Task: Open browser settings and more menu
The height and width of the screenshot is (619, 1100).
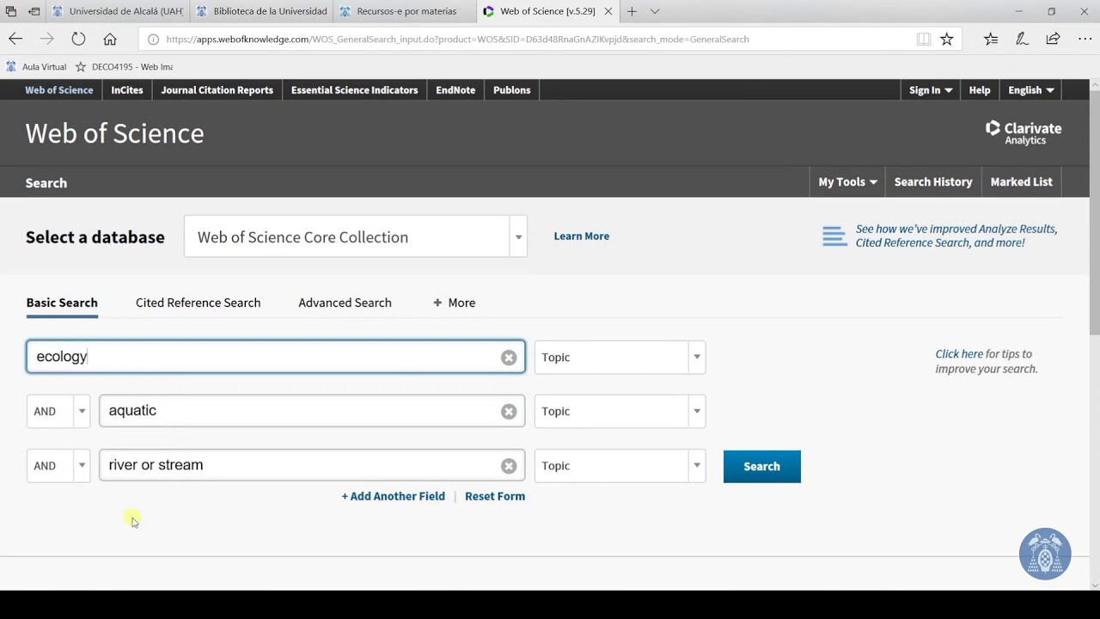Action: click(x=1085, y=39)
